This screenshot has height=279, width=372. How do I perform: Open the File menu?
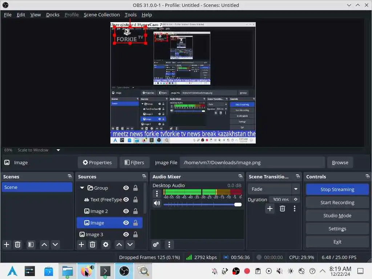[8, 15]
